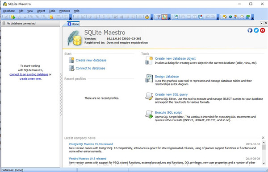Viewport: 268px width, 172px height.
Task: Click the news scrollbar up arrow
Action: click(x=264, y=143)
